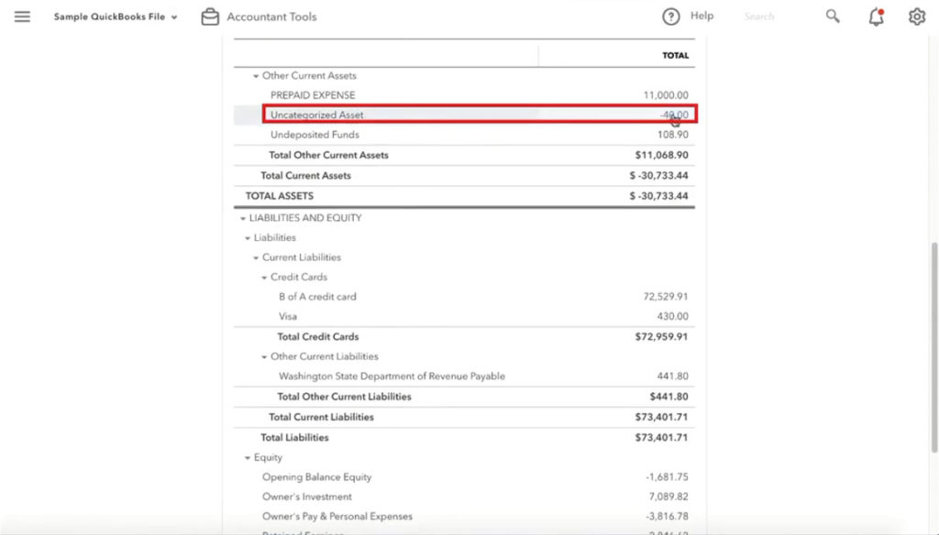Viewport: 939px width, 535px height.
Task: Collapse the Other Current Assets section
Action: click(257, 75)
